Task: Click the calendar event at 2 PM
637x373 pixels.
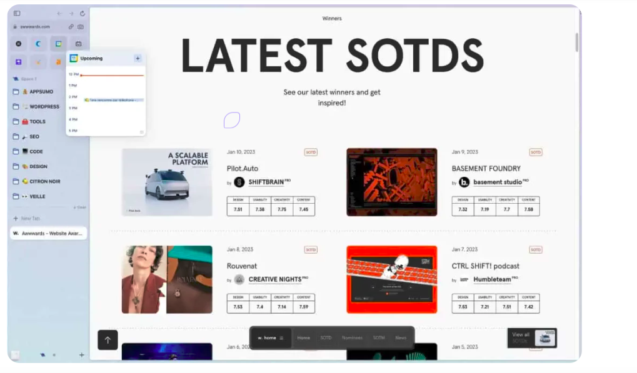Action: point(113,100)
